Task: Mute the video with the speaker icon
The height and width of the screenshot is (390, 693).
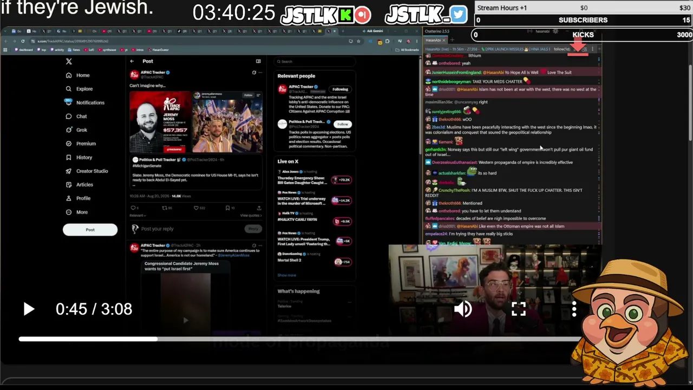Action: click(463, 309)
